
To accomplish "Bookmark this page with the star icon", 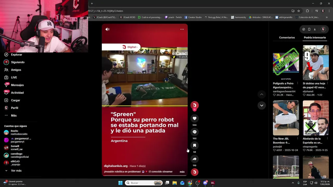I will click(x=299, y=11).
